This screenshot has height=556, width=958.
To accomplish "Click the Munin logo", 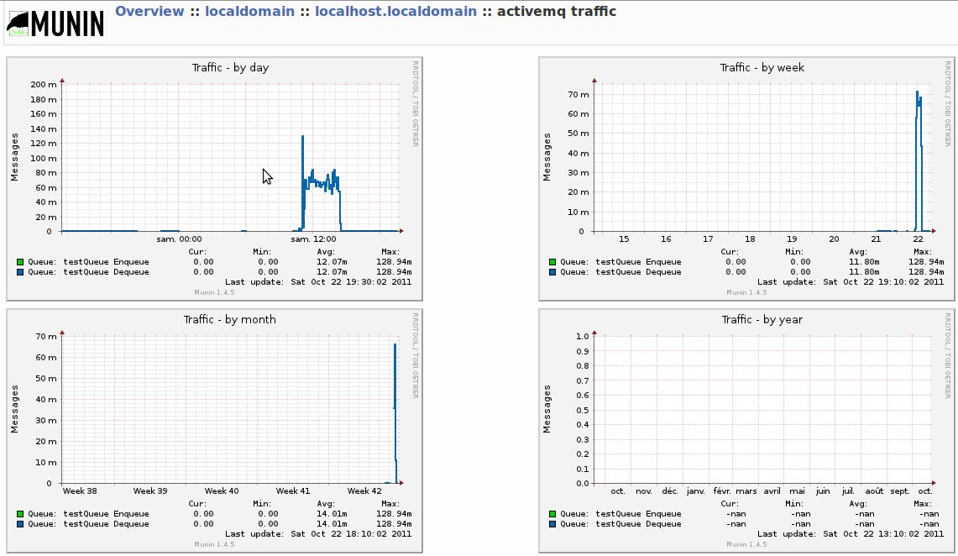I will coord(55,24).
